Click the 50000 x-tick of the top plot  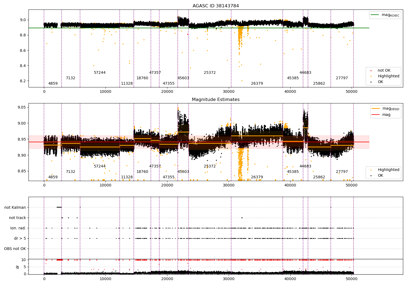coord(352,92)
